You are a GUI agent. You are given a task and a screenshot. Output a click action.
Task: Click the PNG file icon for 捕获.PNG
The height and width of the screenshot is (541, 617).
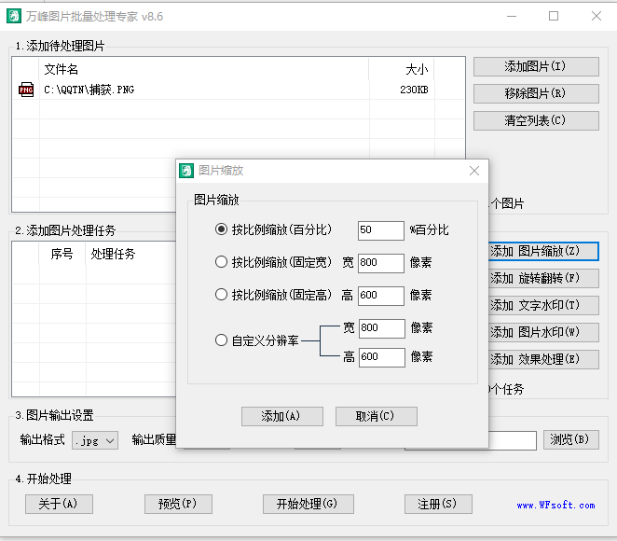click(x=26, y=90)
